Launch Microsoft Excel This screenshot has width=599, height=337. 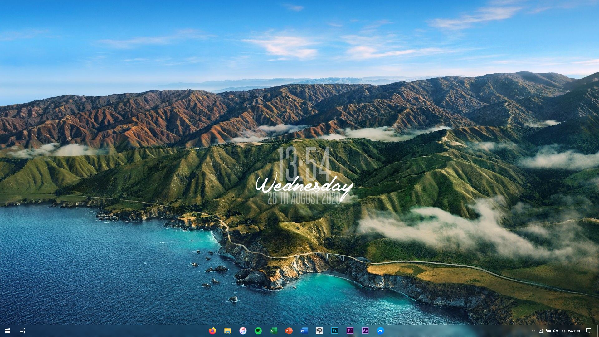273,331
